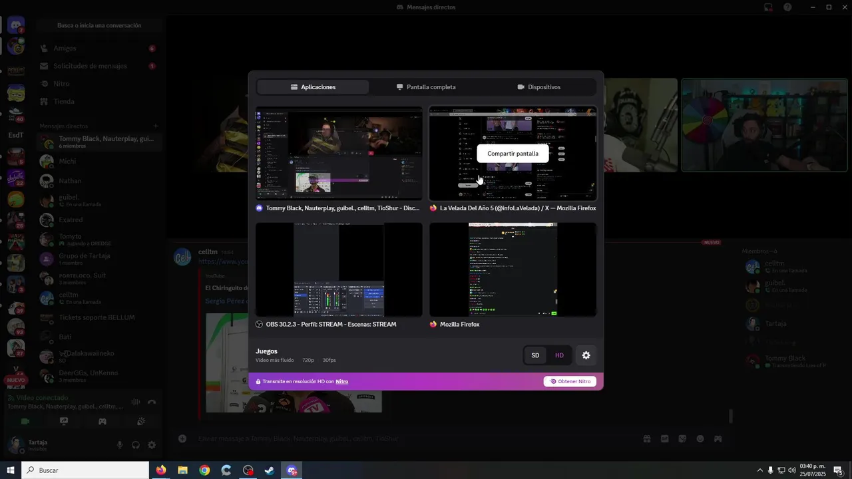Open Tickets soporte BELLUM conversation
The height and width of the screenshot is (479, 852).
[x=99, y=317]
